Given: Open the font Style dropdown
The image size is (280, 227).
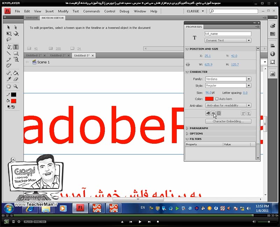Looking at the screenshot, I should tap(248, 86).
